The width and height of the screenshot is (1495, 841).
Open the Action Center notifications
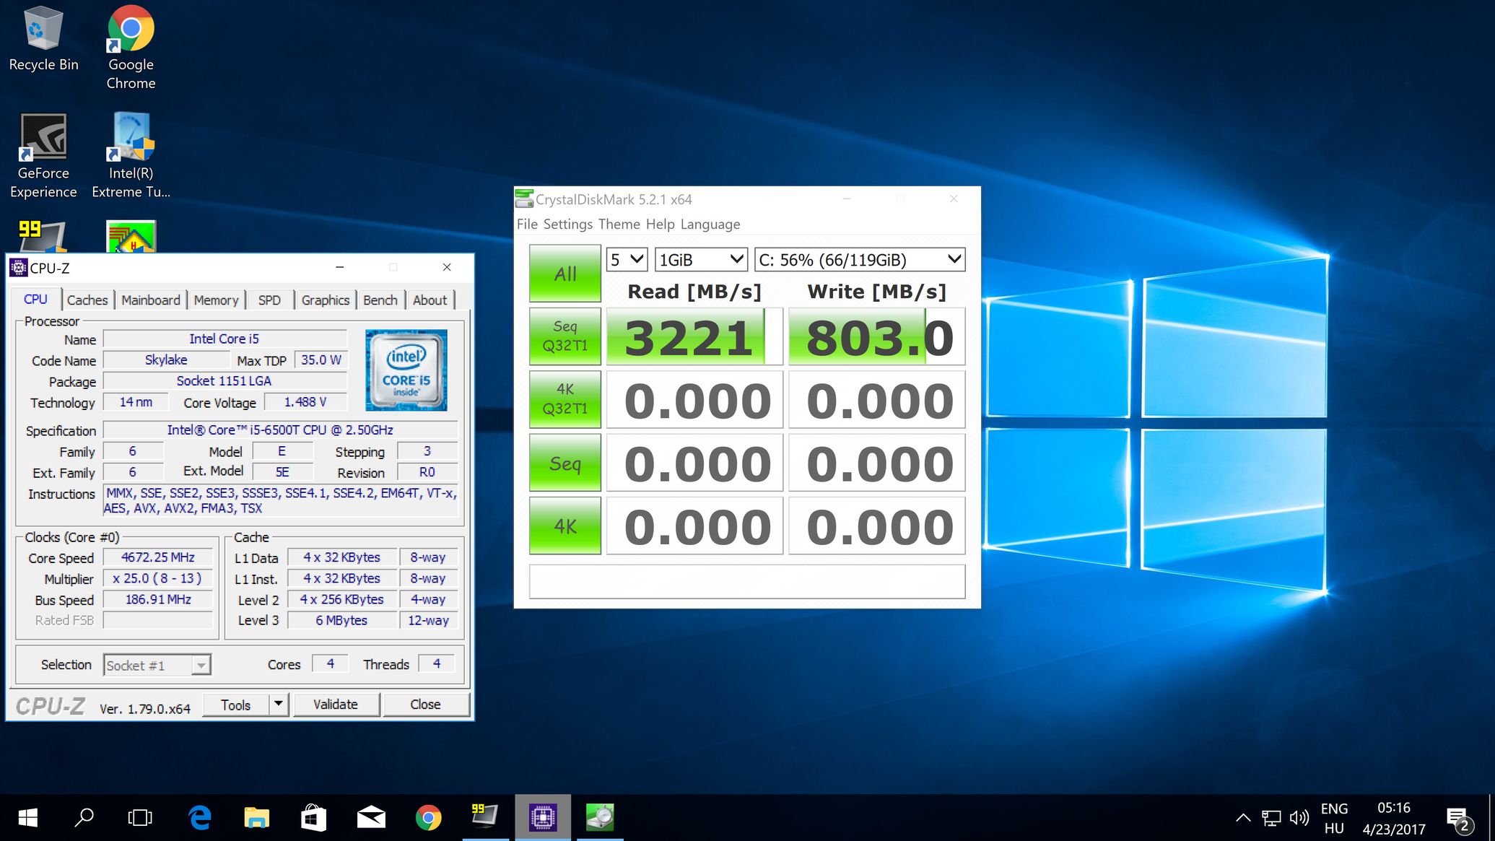[1459, 819]
